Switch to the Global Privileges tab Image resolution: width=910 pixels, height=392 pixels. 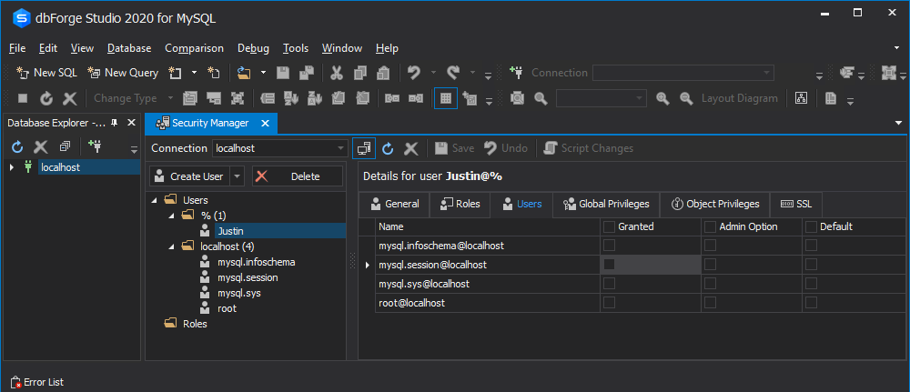pos(606,204)
